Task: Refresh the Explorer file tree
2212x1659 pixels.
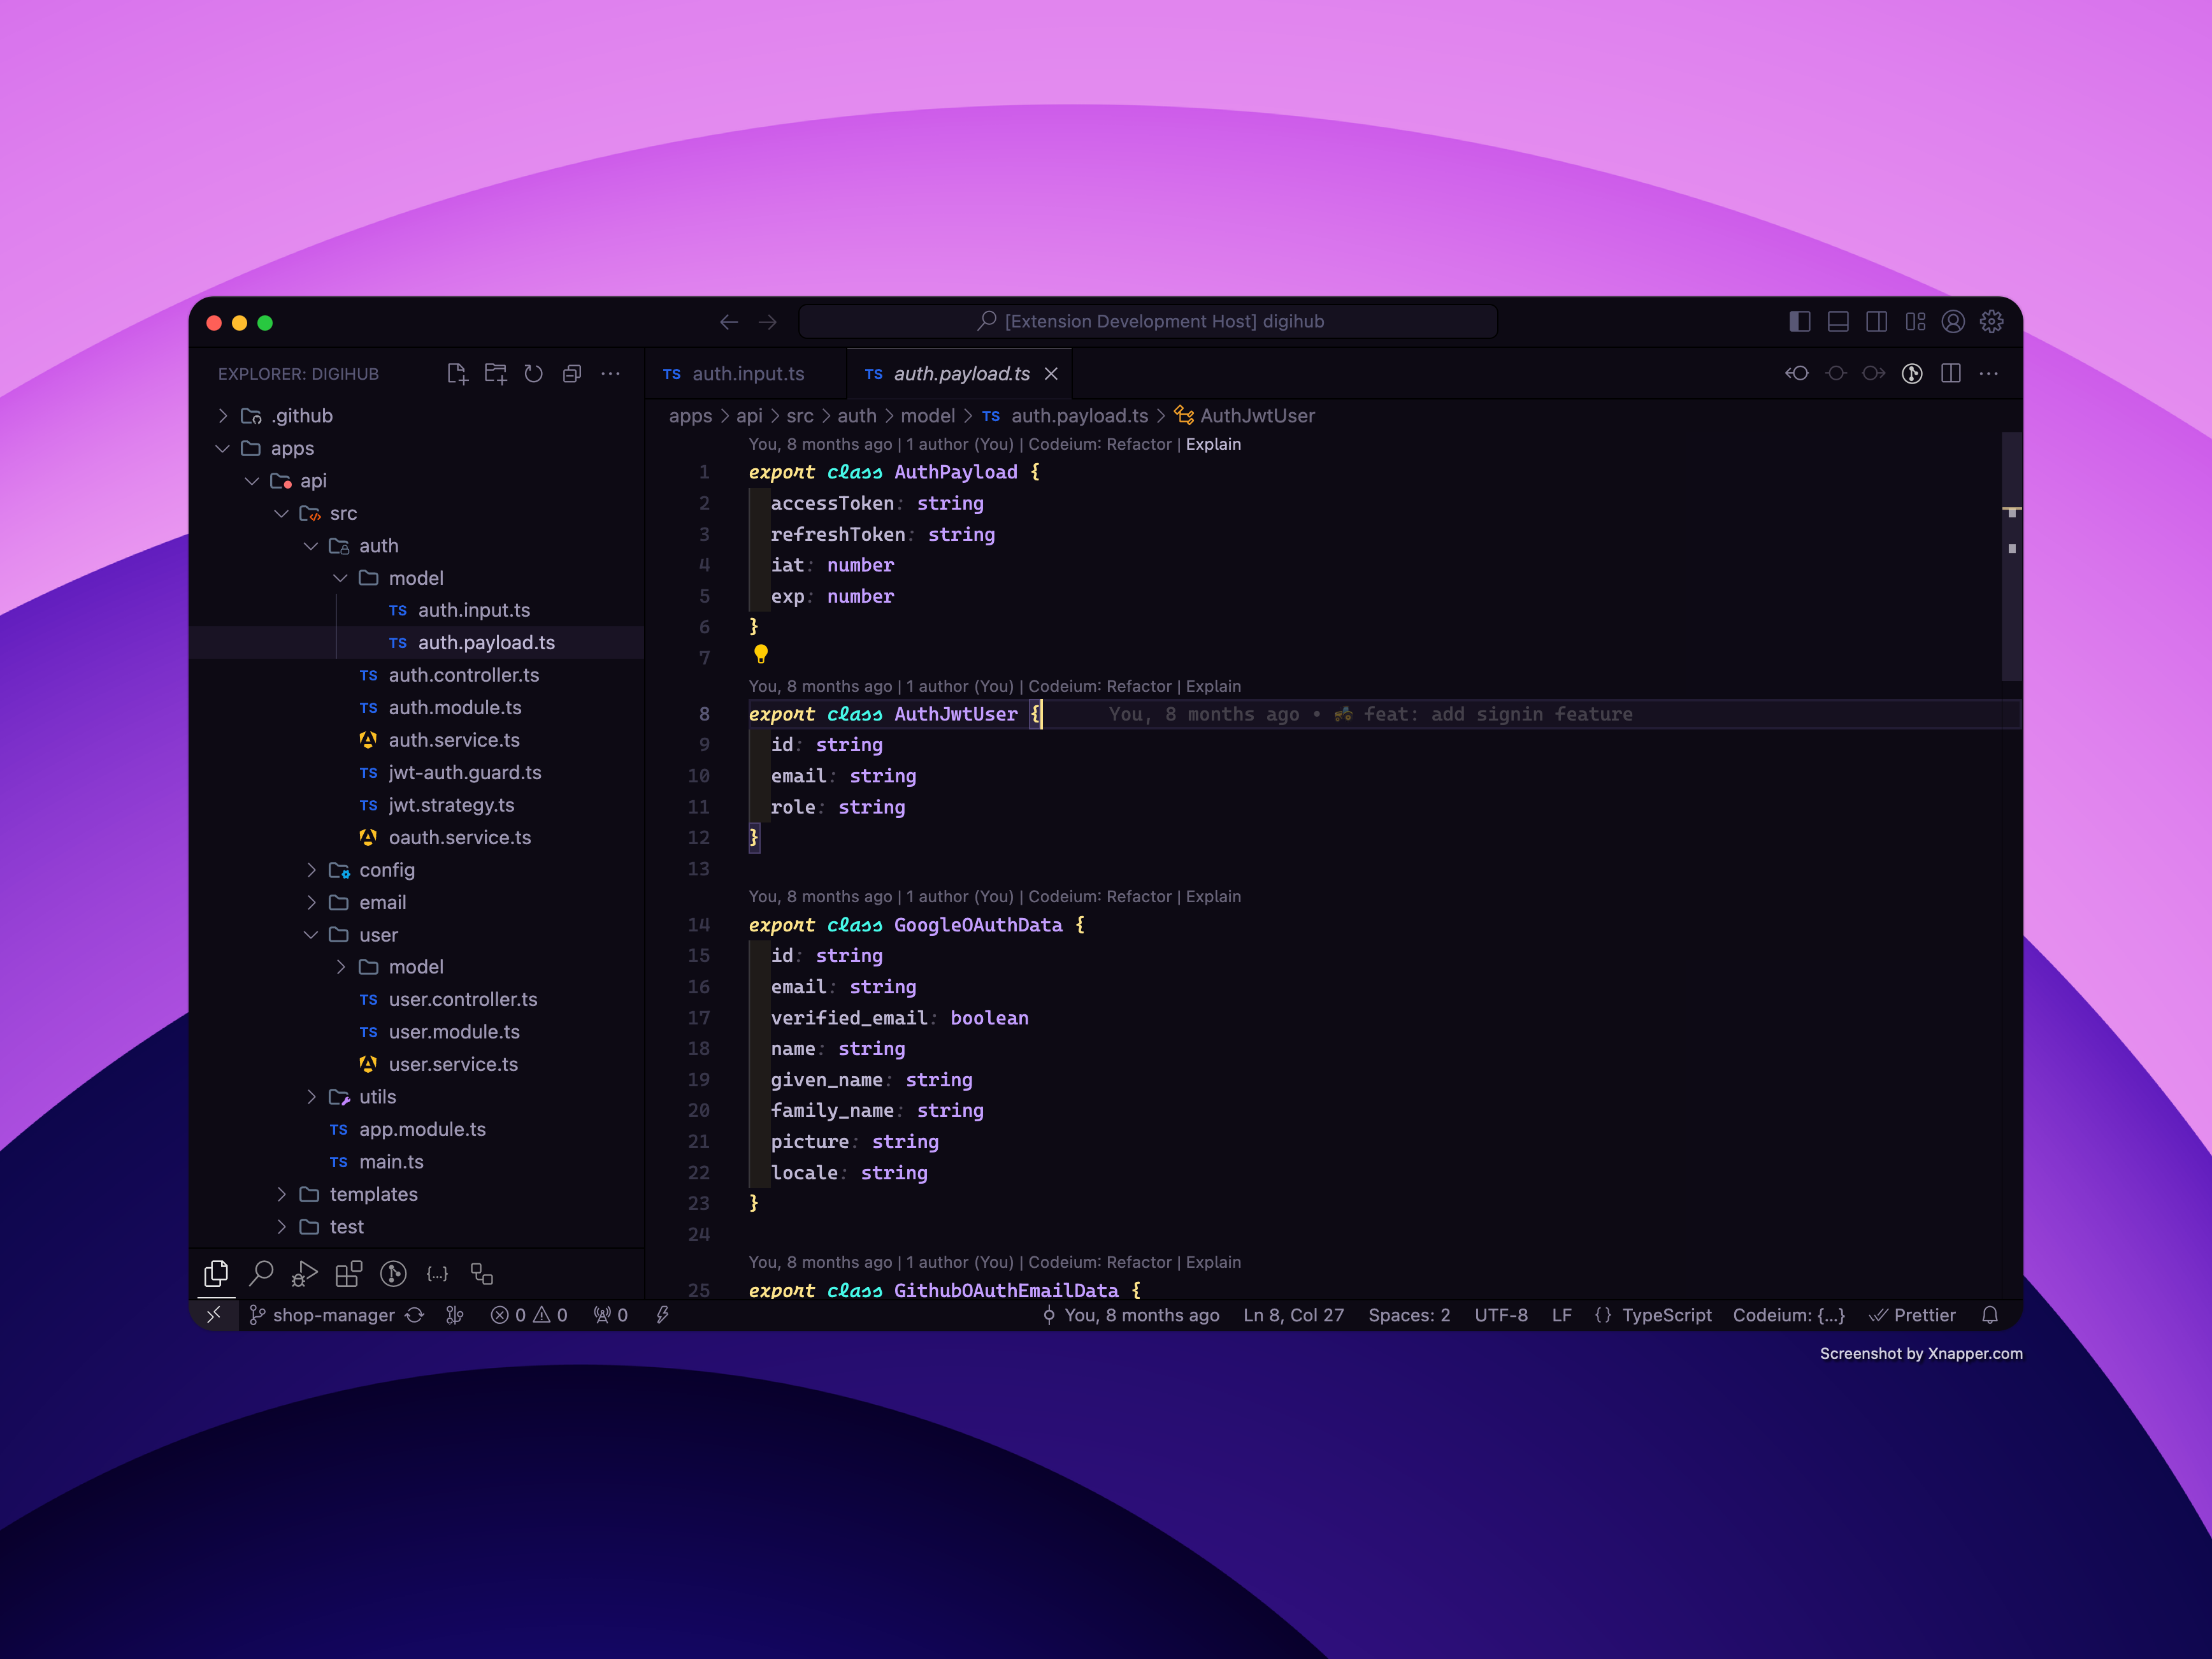Action: click(x=534, y=374)
